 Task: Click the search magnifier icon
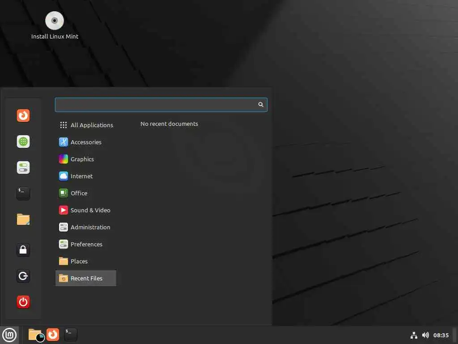tap(261, 104)
